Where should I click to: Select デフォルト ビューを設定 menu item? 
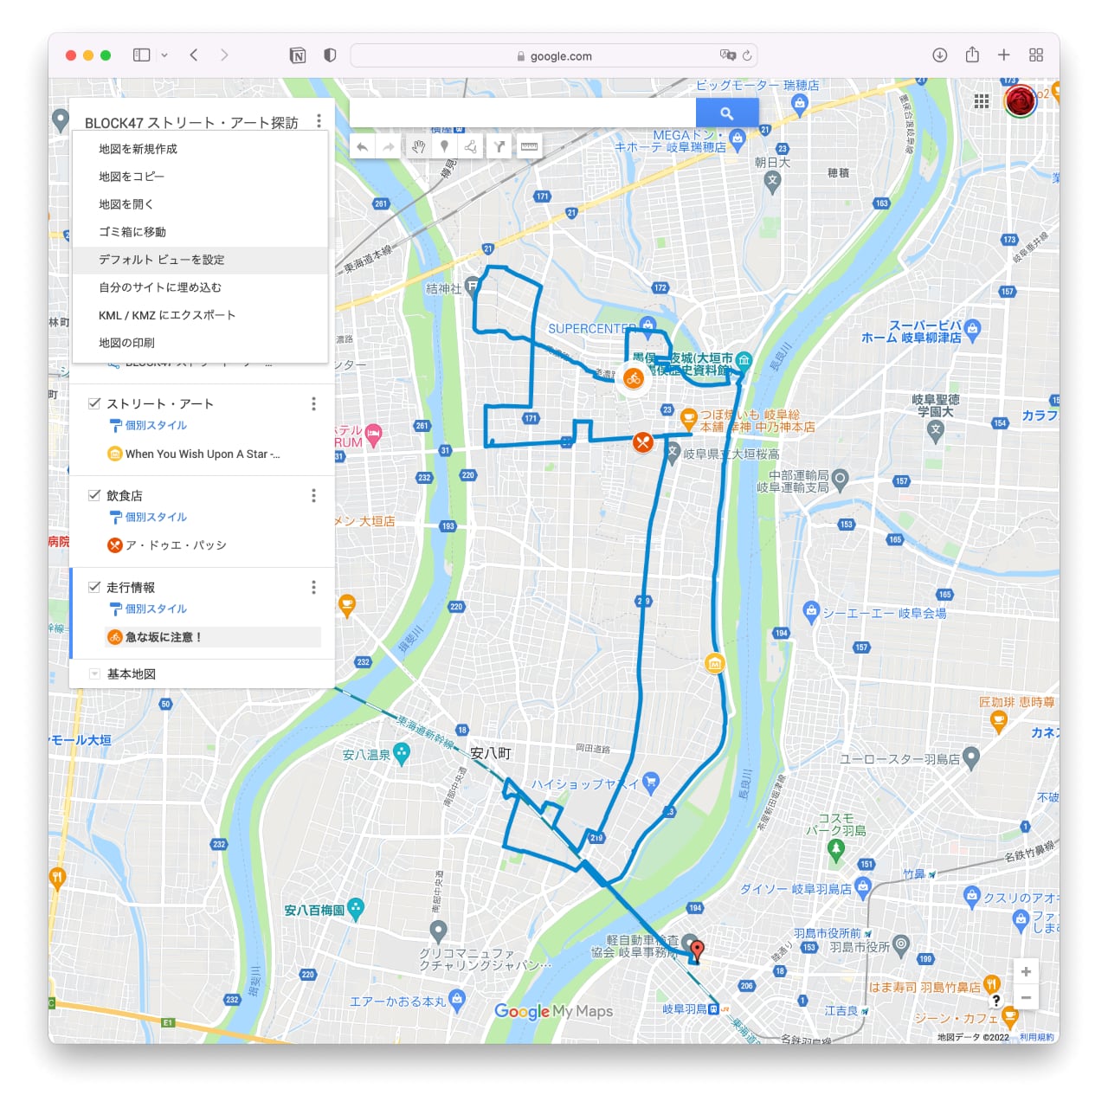[161, 260]
